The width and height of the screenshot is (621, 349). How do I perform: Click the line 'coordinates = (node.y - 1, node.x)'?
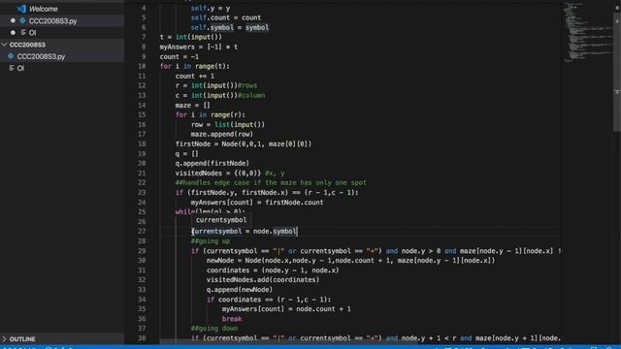coord(273,270)
